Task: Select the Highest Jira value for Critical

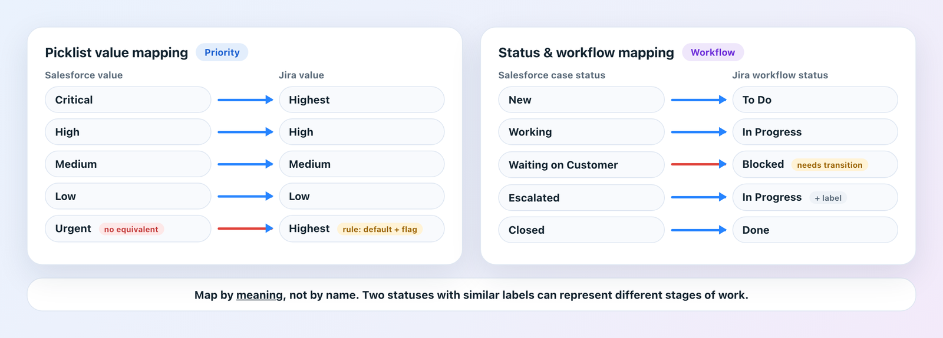Action: click(362, 100)
